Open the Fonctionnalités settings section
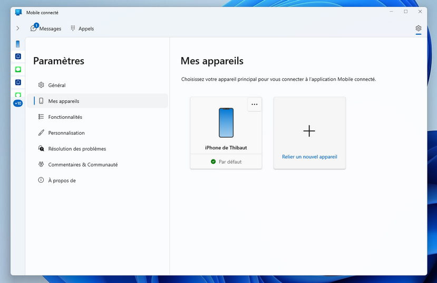437x283 pixels. (x=98, y=117)
